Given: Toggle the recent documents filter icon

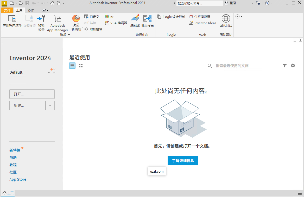Looking at the screenshot, I should tap(284, 66).
